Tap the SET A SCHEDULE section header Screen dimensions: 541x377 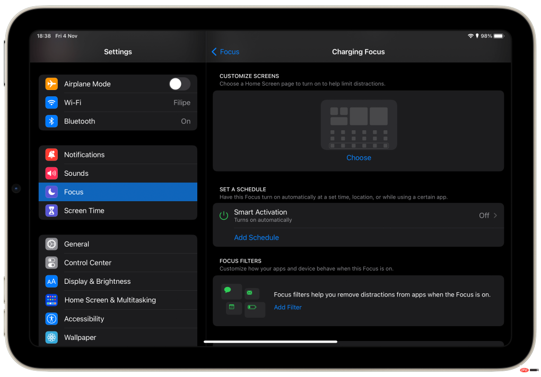tap(242, 190)
